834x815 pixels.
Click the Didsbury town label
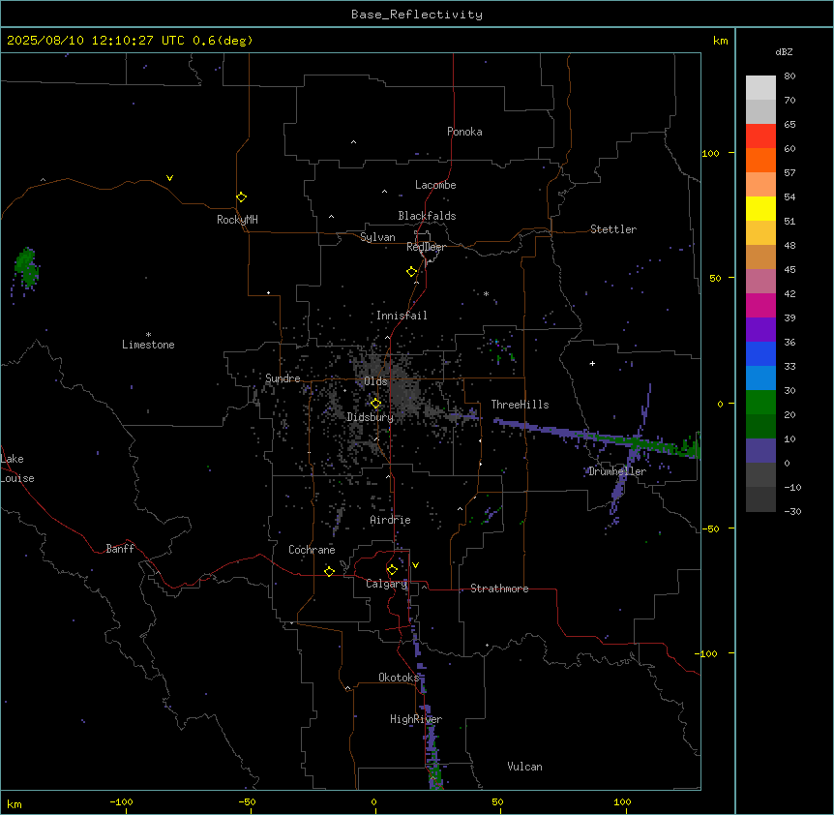(x=371, y=417)
